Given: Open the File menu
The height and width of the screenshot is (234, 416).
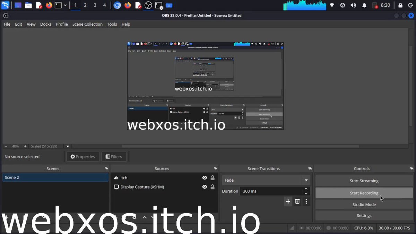Looking at the screenshot, I should [x=7, y=24].
